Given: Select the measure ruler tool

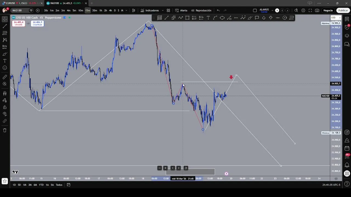Looking at the screenshot, I should (5, 77).
